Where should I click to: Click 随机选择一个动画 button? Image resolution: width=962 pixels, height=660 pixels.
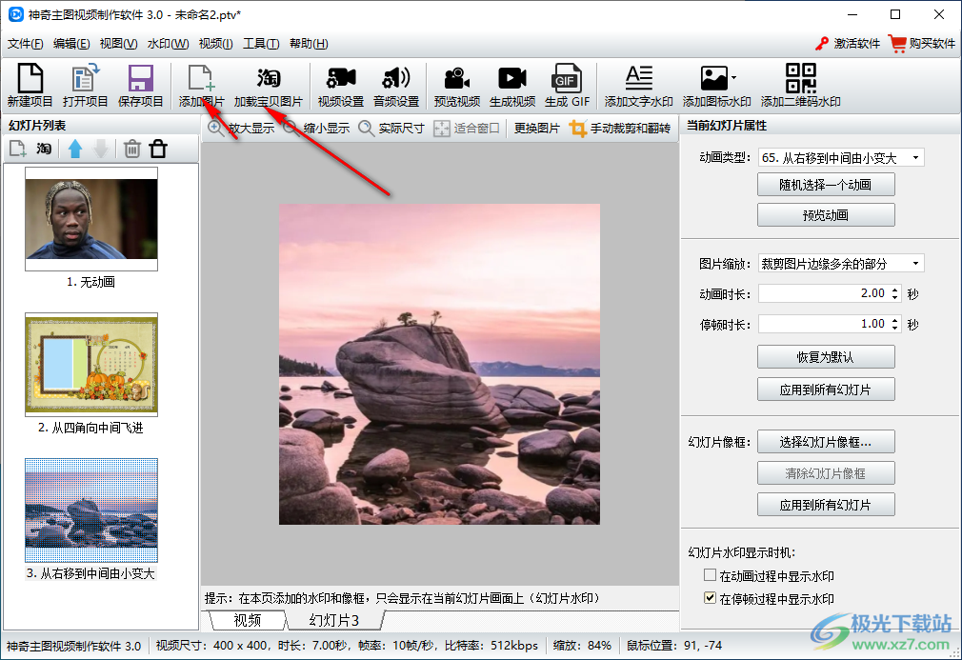click(x=826, y=185)
